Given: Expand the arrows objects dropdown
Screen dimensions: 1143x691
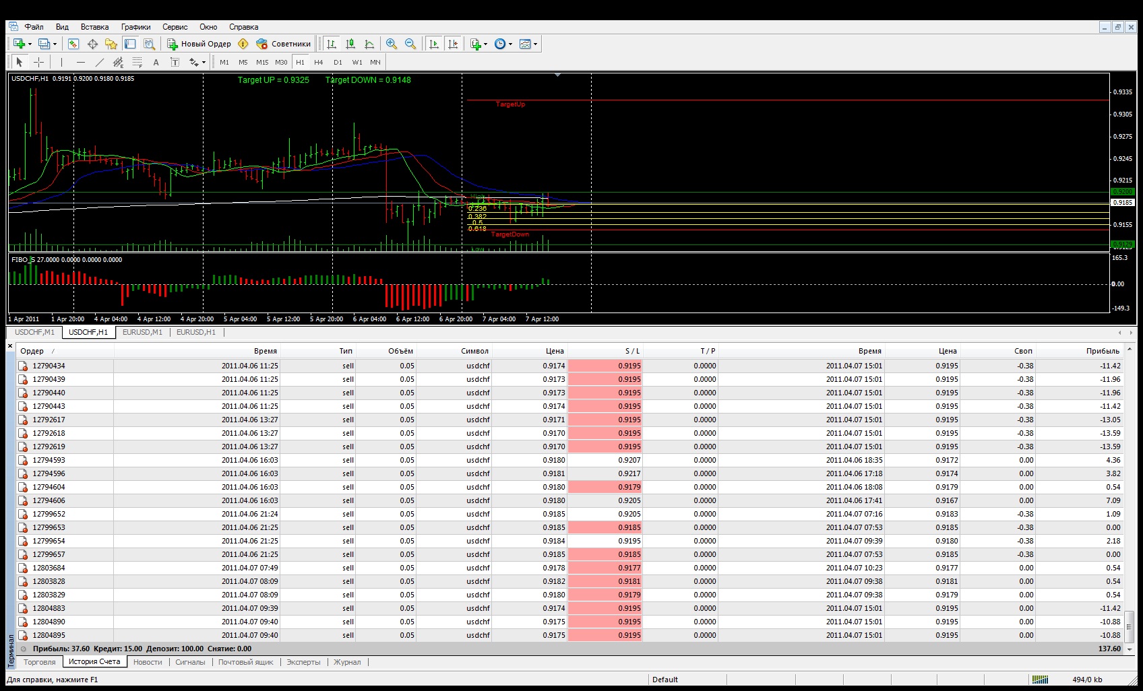Looking at the screenshot, I should [203, 63].
